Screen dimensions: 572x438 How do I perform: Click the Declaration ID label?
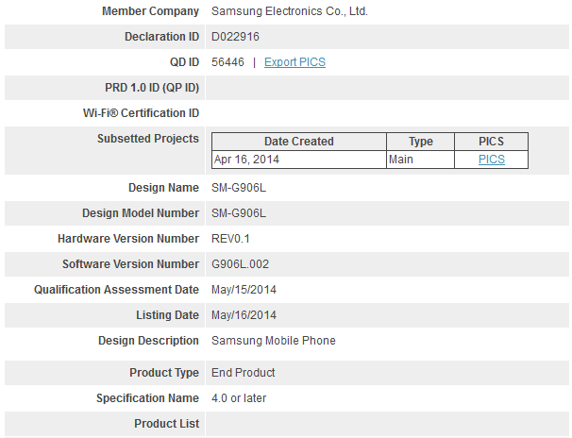[x=161, y=37]
